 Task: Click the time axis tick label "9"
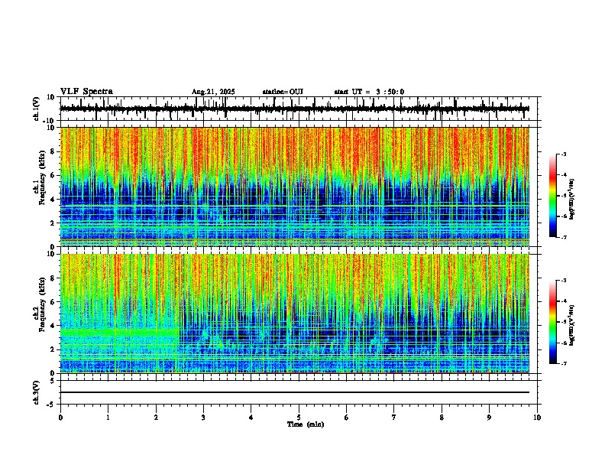(489, 417)
